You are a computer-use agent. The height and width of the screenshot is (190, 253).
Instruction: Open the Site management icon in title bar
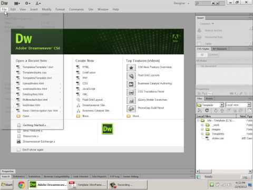pyautogui.click(x=38, y=3)
